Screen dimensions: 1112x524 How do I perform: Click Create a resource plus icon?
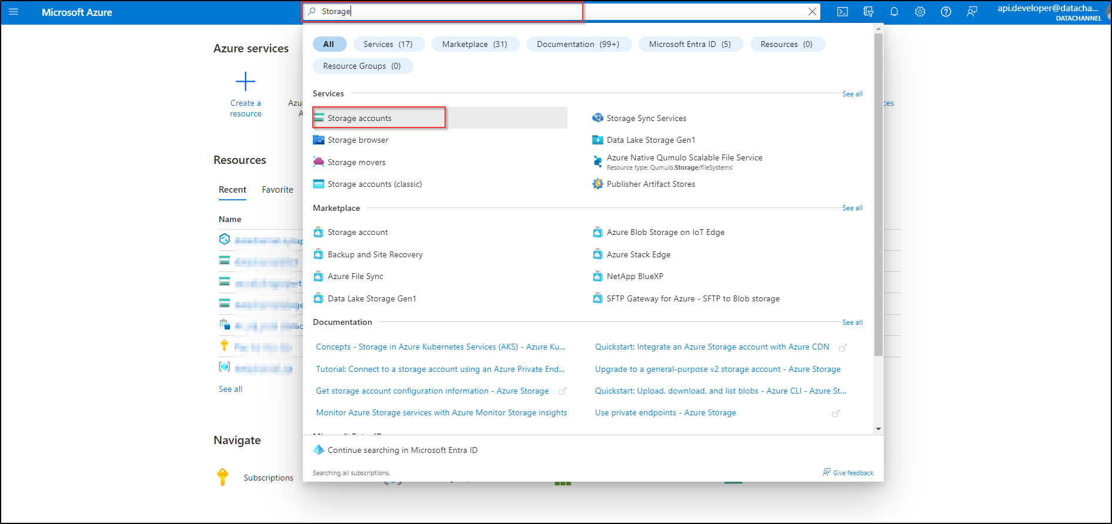pos(245,81)
